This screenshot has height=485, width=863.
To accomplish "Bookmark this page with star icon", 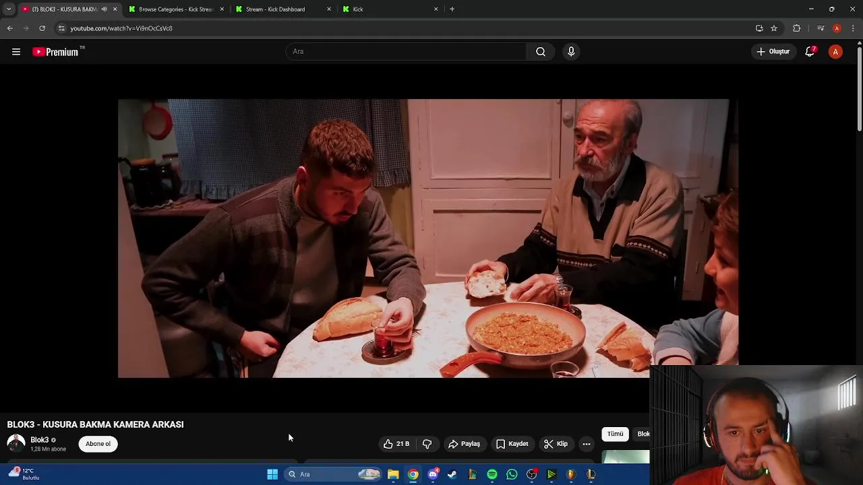I will [x=774, y=28].
